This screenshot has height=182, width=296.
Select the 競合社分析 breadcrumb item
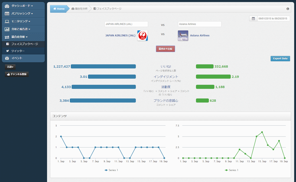pyautogui.click(x=79, y=9)
